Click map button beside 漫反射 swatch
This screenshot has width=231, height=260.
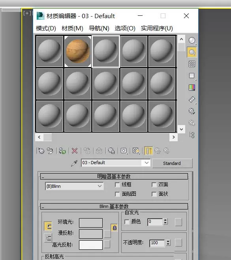107,234
